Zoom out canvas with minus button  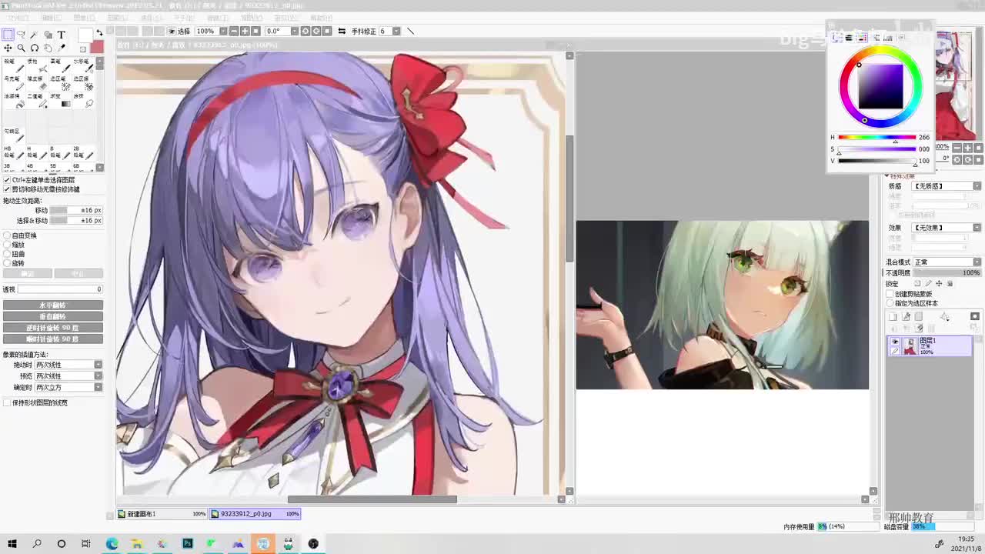point(234,32)
